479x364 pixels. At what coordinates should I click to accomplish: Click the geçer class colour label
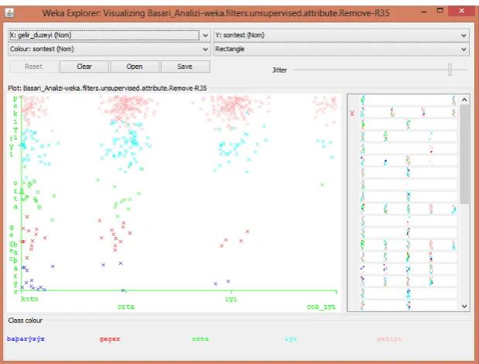(x=110, y=339)
